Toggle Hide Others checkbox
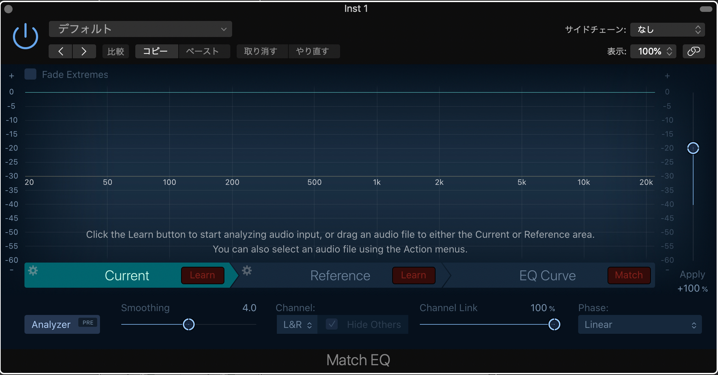 (332, 324)
